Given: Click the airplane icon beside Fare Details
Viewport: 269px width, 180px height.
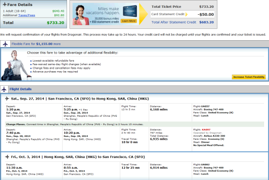Looking at the screenshot, I should click(5, 4).
